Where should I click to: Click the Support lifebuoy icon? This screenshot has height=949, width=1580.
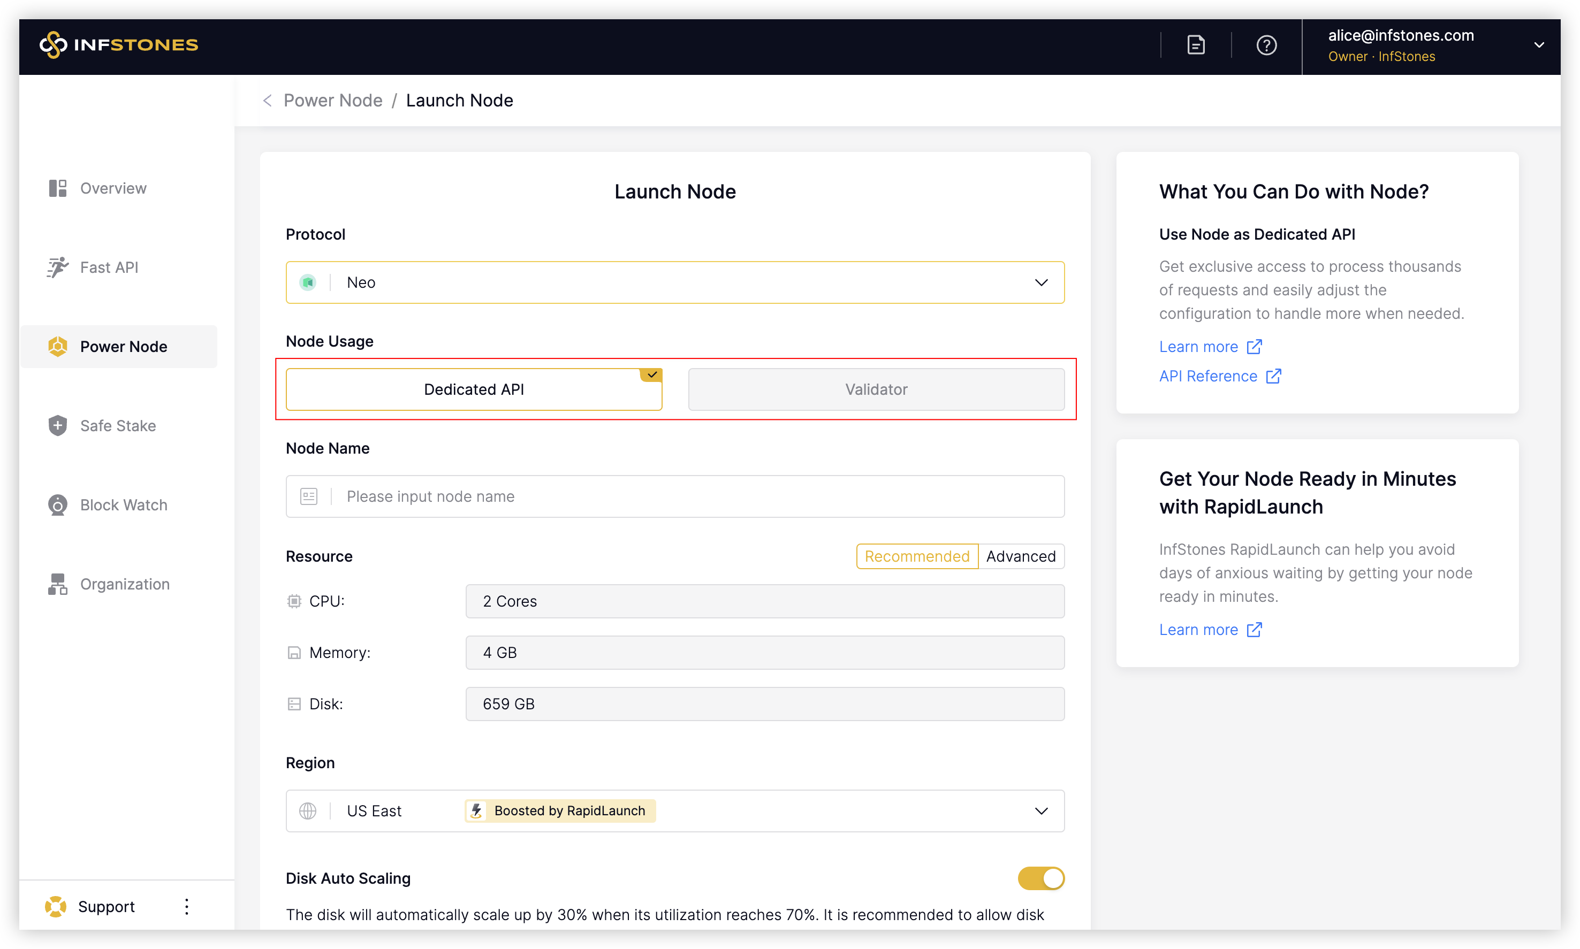point(56,906)
